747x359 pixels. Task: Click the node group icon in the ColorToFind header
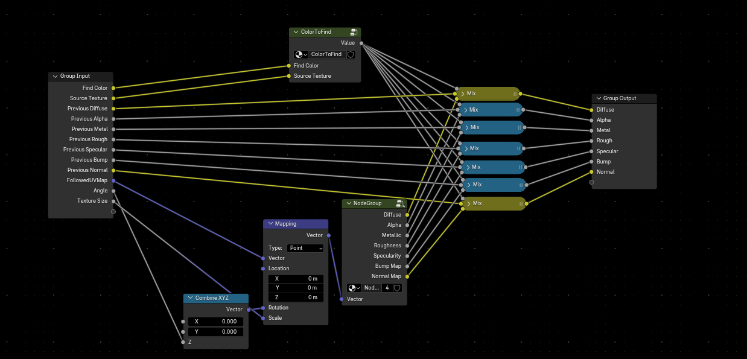354,32
